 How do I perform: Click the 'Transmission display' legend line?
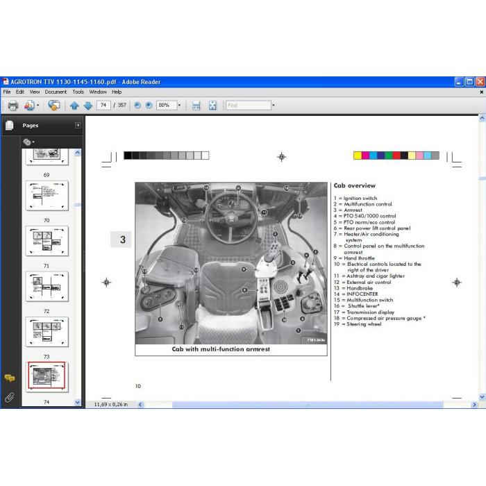(364, 312)
